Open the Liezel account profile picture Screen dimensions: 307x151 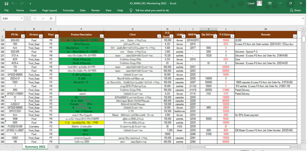pos(260,3)
